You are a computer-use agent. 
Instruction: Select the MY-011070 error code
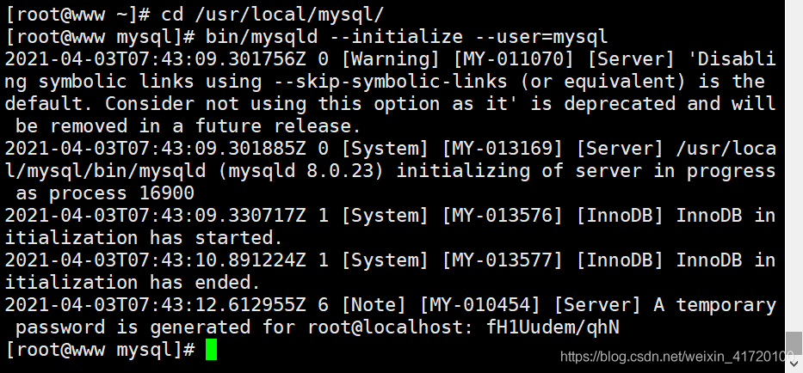tap(513, 59)
